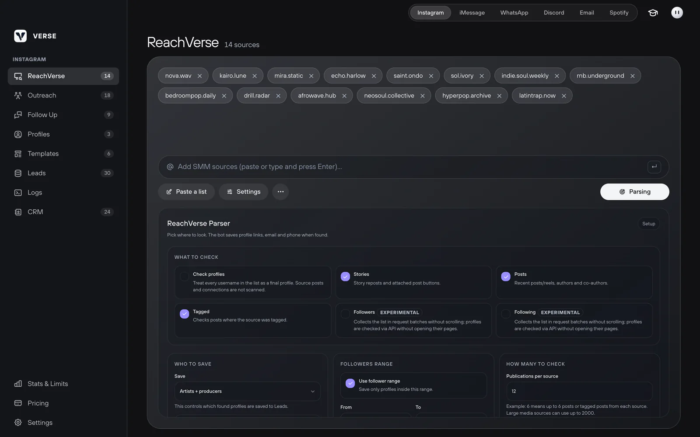This screenshot has width=700, height=437.
Task: Open Logs in the sidebar
Action: pos(63,193)
